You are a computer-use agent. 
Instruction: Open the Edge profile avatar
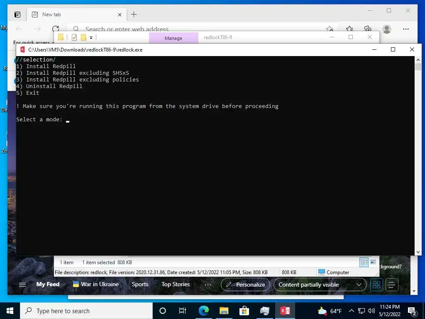387,29
